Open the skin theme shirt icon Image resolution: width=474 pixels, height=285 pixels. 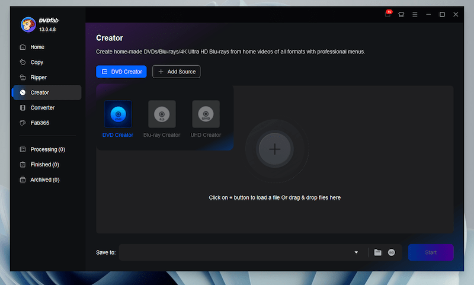coord(401,14)
